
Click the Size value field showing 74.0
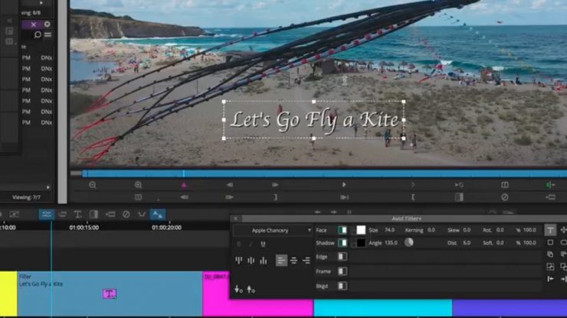[390, 230]
